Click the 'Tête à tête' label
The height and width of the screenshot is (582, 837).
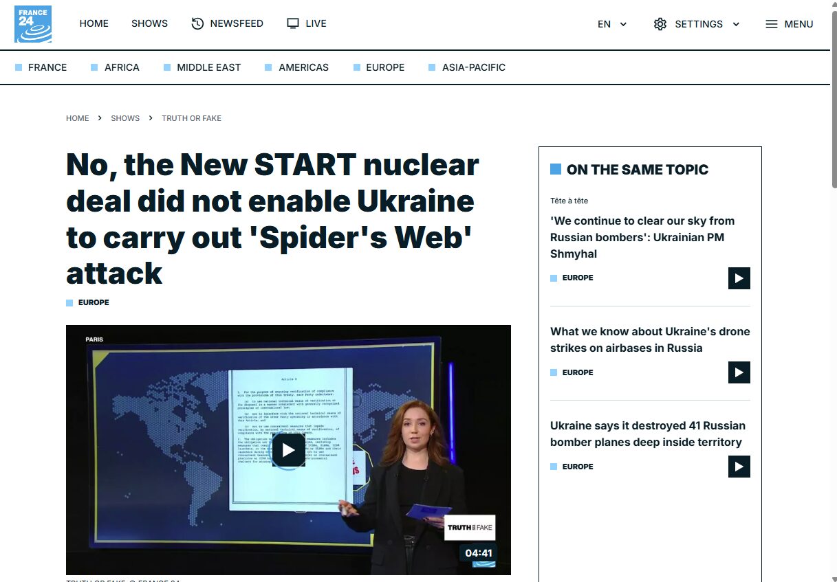coord(569,201)
